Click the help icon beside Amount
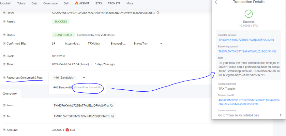The width and height of the screenshot is (286, 136). [x=4, y=130]
